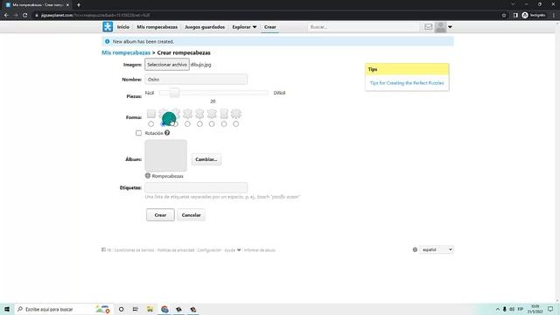Reload the page with browser refresh icon
Screen dimensions: 560x315
coord(25,16)
